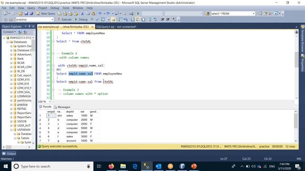305x171 pixels.
Task: Click the 'cteSAL' text on line 29
Action: pyautogui.click(x=108, y=82)
